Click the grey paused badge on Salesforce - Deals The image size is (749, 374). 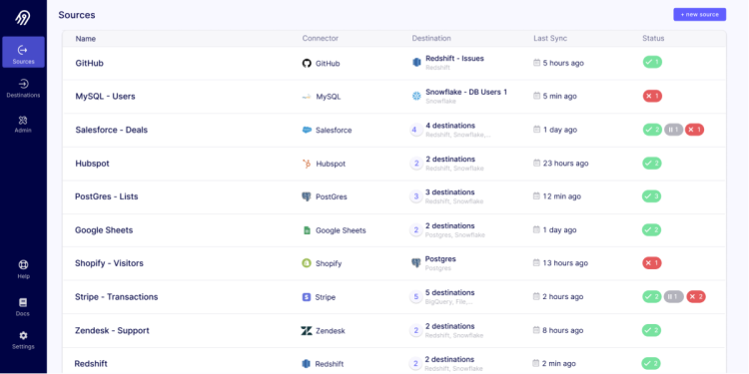673,130
